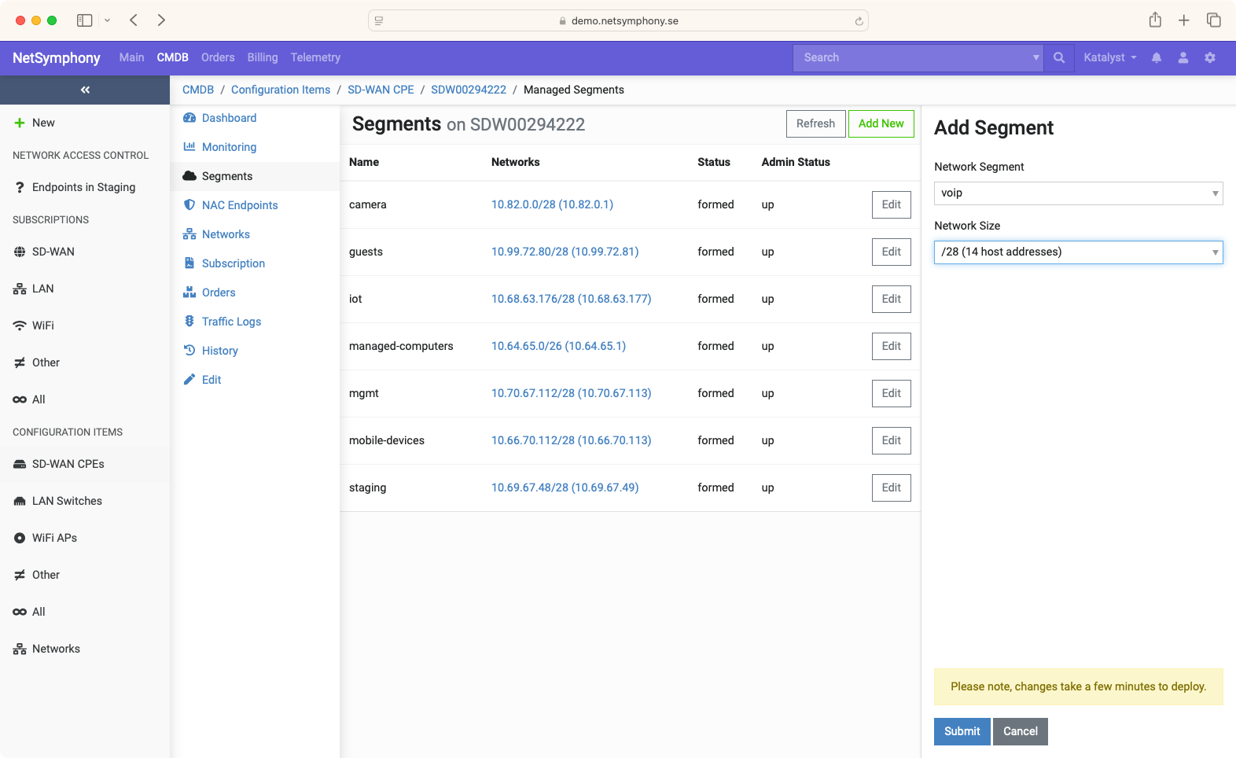Screen dimensions: 1236x758
Task: Click the WiFi signal icon in subscriptions
Action: 20,326
